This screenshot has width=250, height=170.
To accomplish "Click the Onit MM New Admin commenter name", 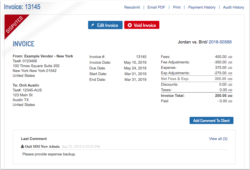I will pyautogui.click(x=42, y=146).
